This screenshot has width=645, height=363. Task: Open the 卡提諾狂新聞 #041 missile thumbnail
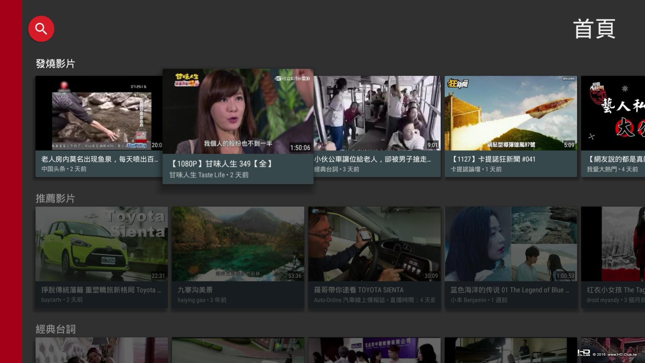click(x=511, y=113)
